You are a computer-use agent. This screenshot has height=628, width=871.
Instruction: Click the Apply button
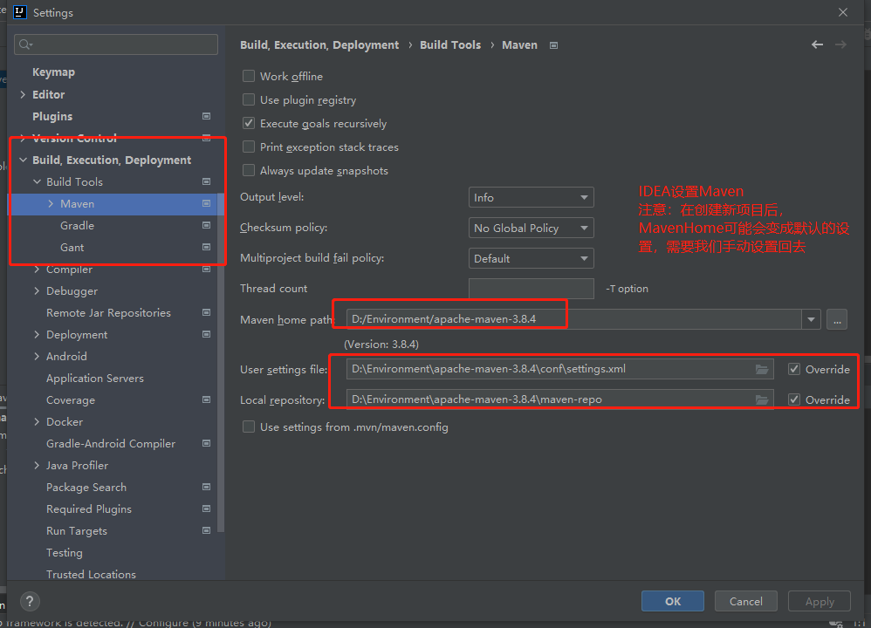(820, 601)
